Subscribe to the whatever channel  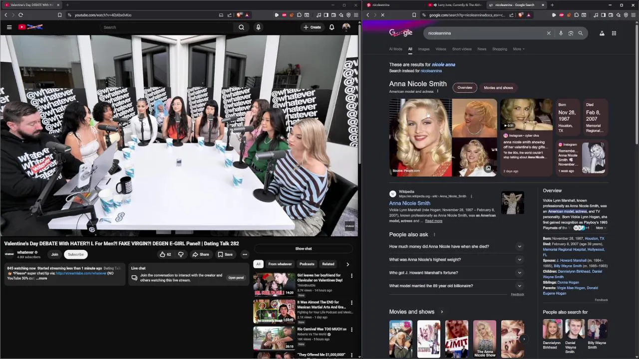(76, 254)
